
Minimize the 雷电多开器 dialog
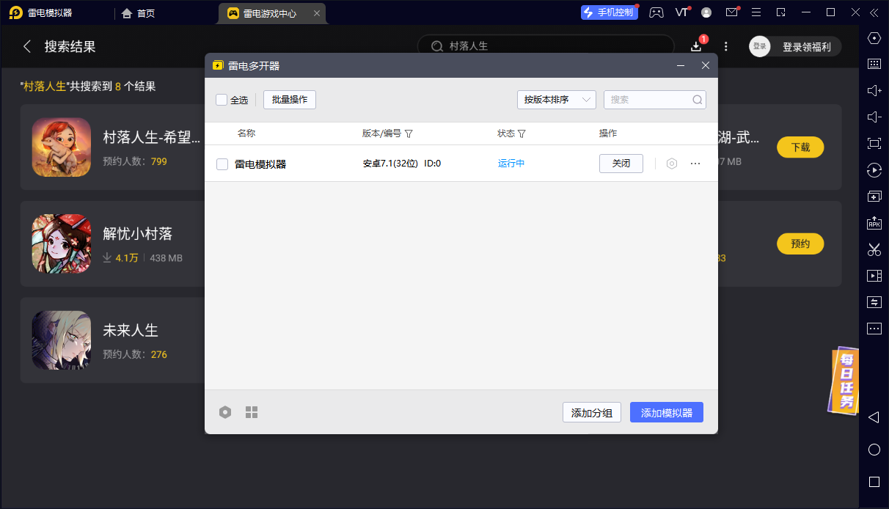tap(681, 65)
